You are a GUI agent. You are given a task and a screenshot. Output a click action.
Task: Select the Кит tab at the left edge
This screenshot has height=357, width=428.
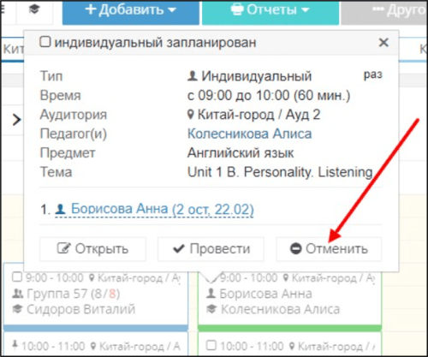click(13, 49)
